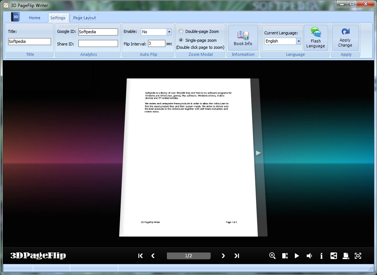Go to the next page
The image size is (377, 275).
pos(223,256)
